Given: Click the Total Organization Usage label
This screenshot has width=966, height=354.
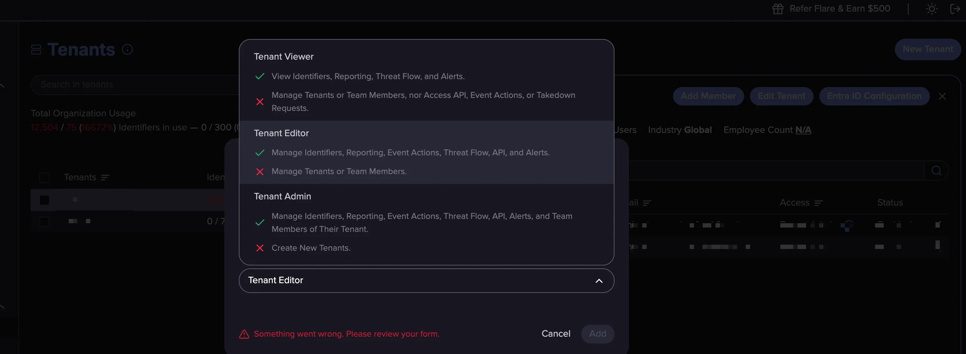Looking at the screenshot, I should coord(83,113).
